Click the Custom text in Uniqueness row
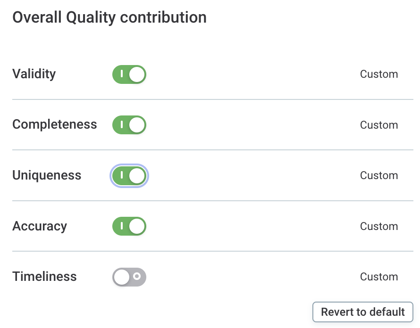The height and width of the screenshot is (328, 420). [379, 176]
